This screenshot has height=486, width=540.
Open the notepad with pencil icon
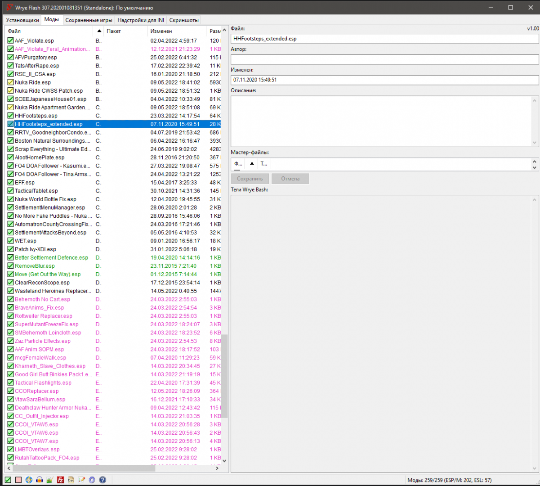tap(81, 480)
